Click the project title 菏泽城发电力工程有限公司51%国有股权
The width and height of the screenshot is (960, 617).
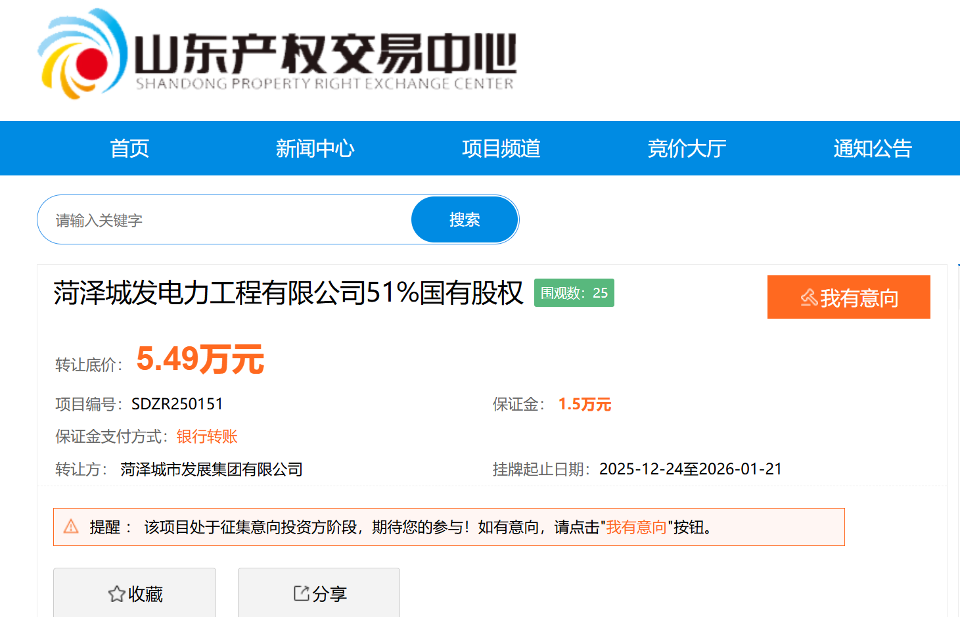[288, 293]
